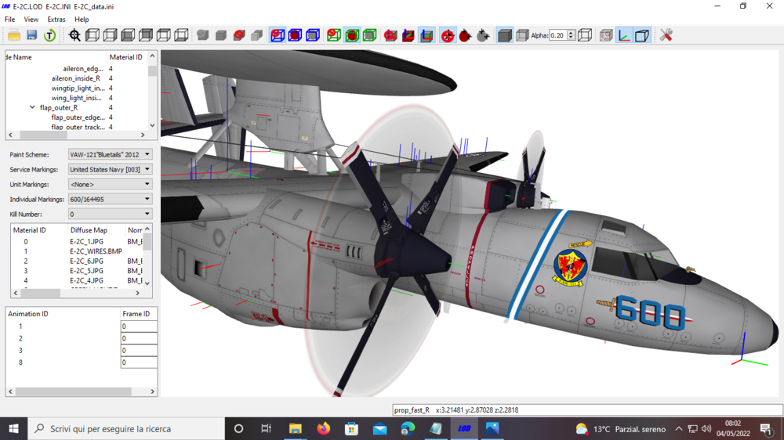Toggle blue bounding box with gray fill
The image size is (784, 440).
coord(313,35)
